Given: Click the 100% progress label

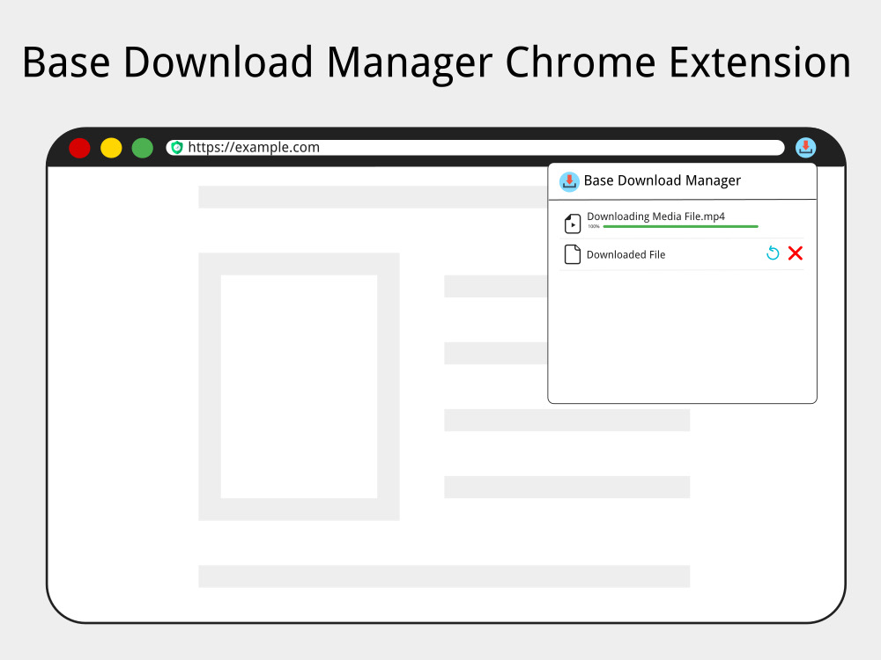Looking at the screenshot, I should 593,226.
